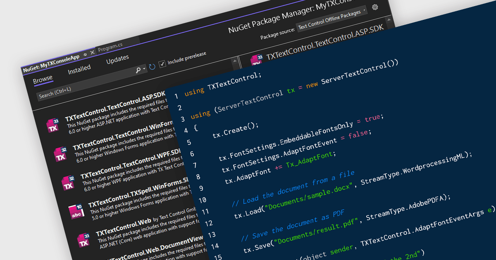Toggle Include prerelease checkbox

(x=162, y=63)
